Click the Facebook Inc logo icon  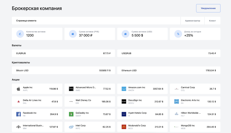tap(18, 114)
